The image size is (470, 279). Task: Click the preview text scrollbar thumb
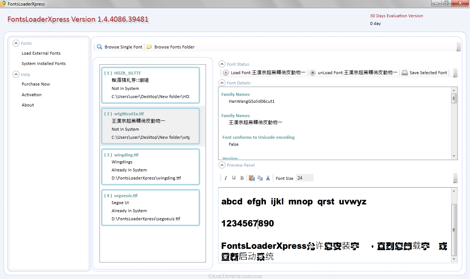click(x=454, y=230)
